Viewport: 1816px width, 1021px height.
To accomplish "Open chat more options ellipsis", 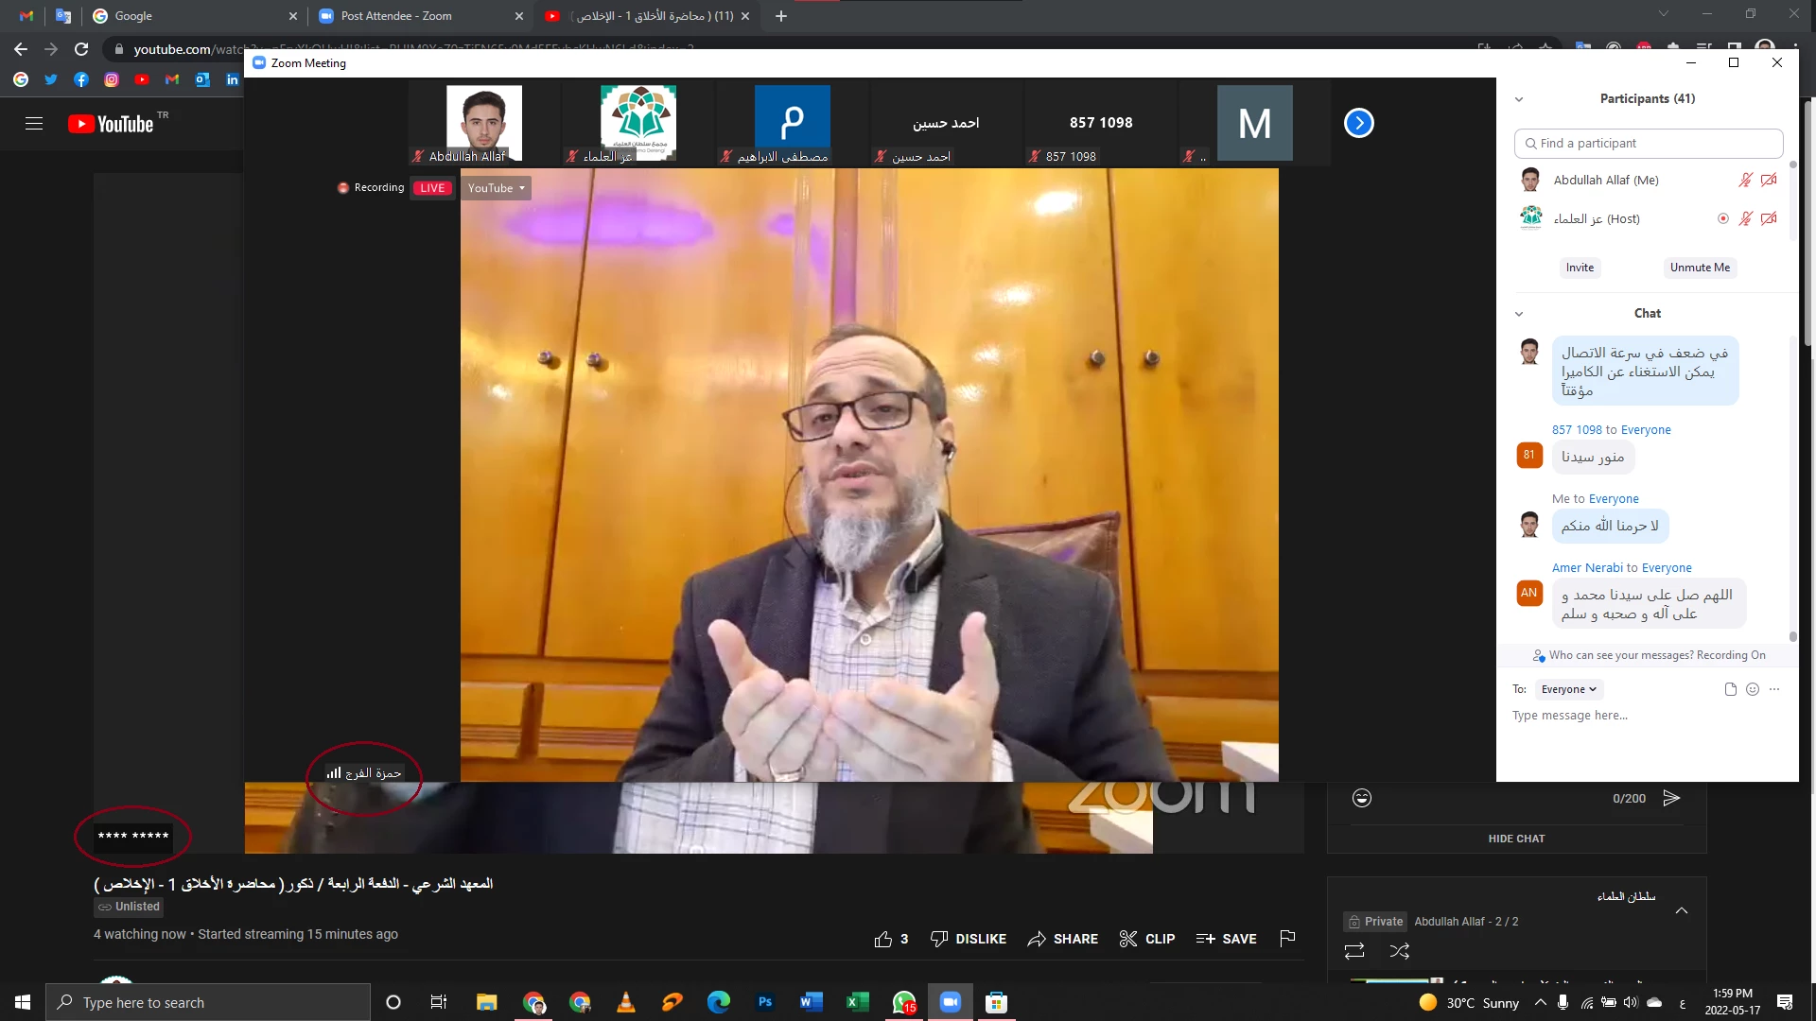I will 1774,689.
